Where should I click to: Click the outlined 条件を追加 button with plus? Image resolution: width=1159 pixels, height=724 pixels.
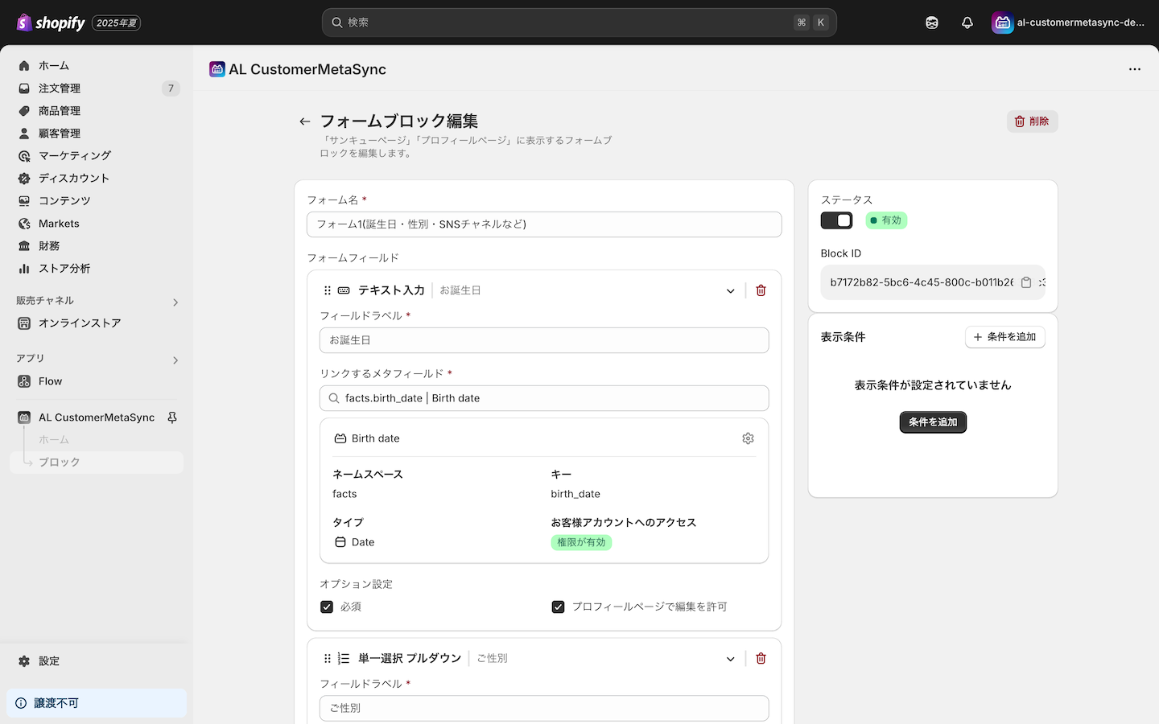[1004, 337]
